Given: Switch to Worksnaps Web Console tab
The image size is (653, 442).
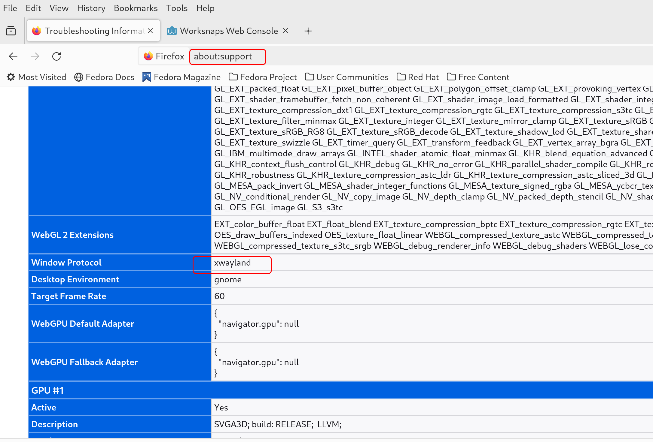Looking at the screenshot, I should [x=228, y=31].
